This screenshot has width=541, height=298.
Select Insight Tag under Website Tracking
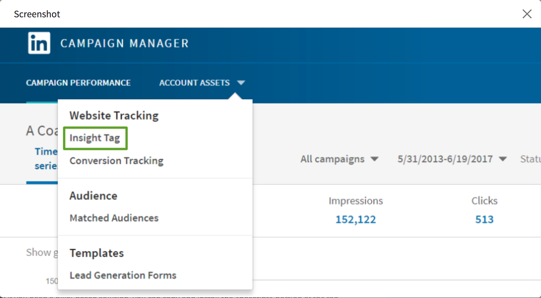(95, 138)
